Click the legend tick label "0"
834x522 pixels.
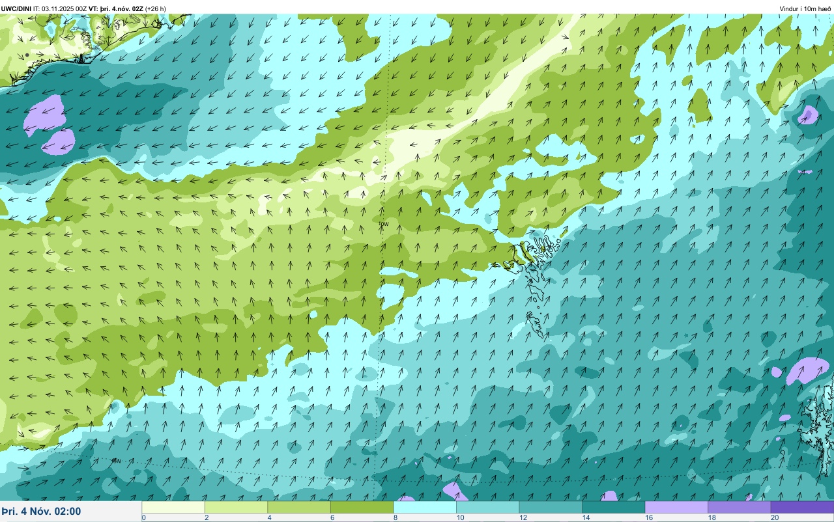tap(143, 517)
